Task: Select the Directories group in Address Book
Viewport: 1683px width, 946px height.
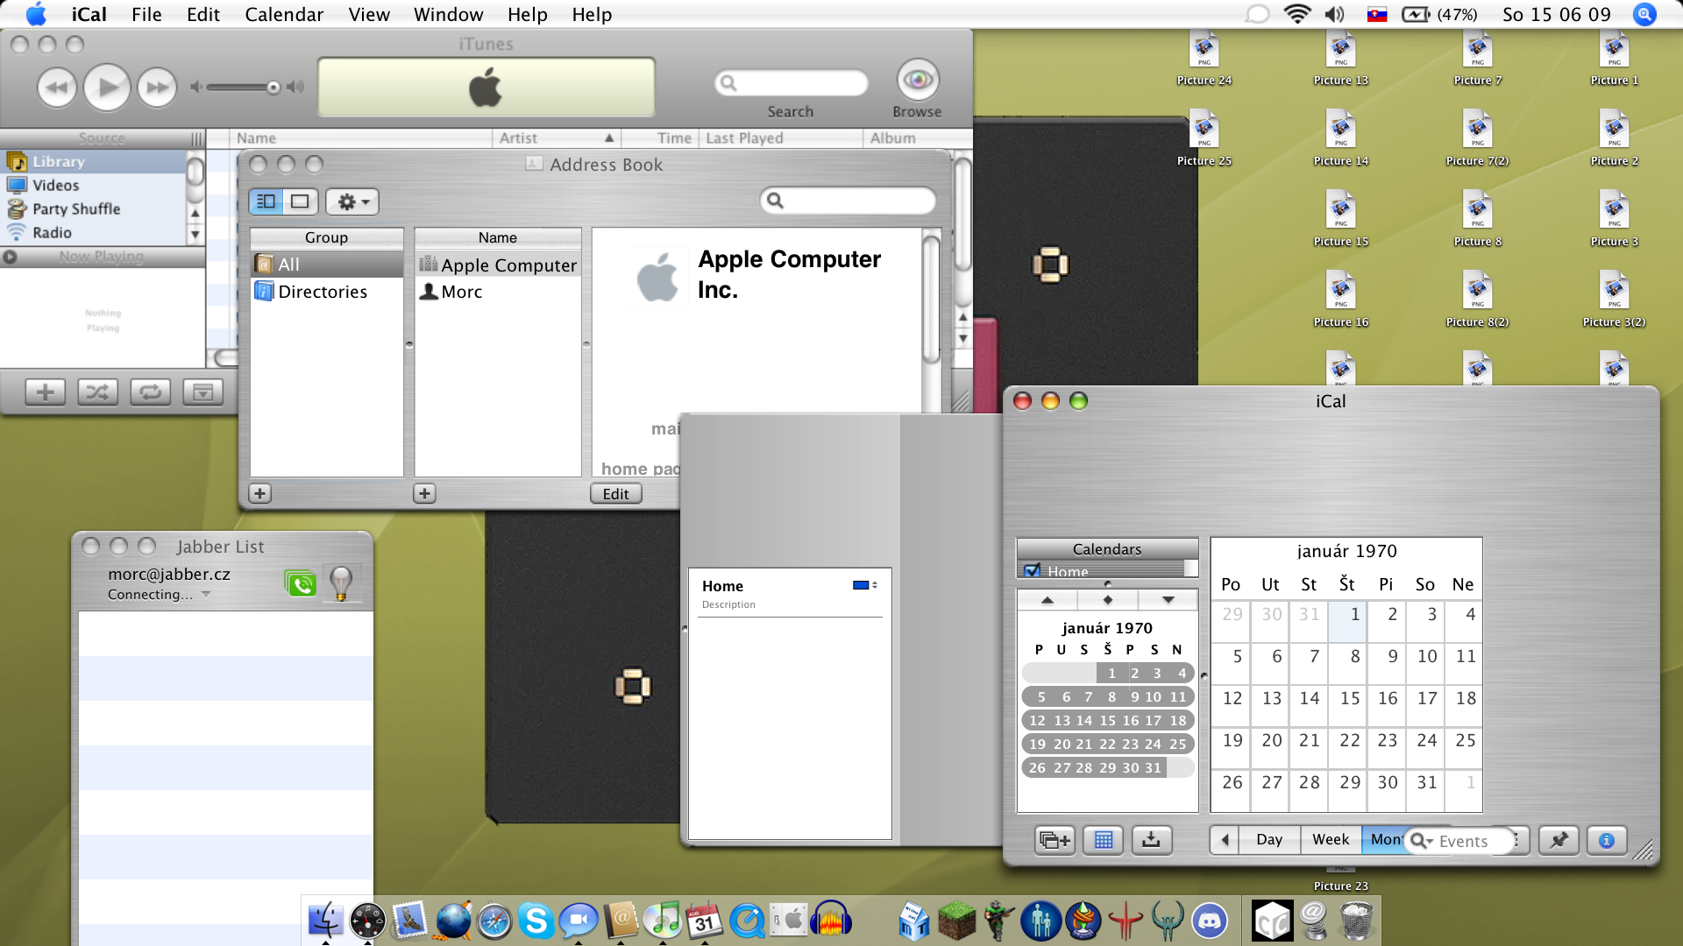Action: 327,292
